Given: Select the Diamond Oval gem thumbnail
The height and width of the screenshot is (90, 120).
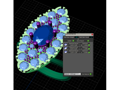Looking at the screenshot, I should pyautogui.click(x=65, y=48).
